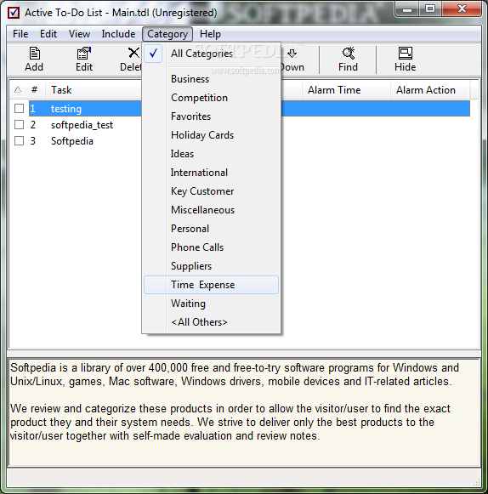Viewport: 488px width, 494px height.
Task: Select the highlighted Time Expense category
Action: coord(211,285)
